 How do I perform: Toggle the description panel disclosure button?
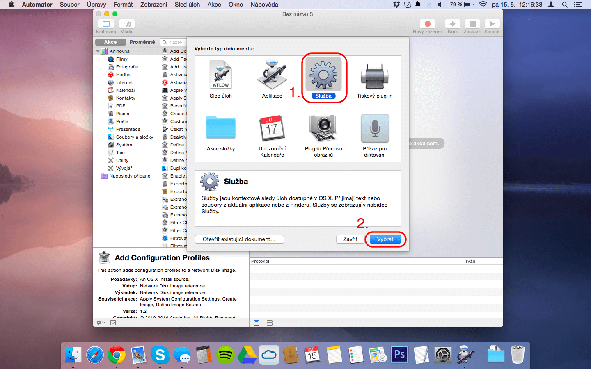[x=113, y=323]
